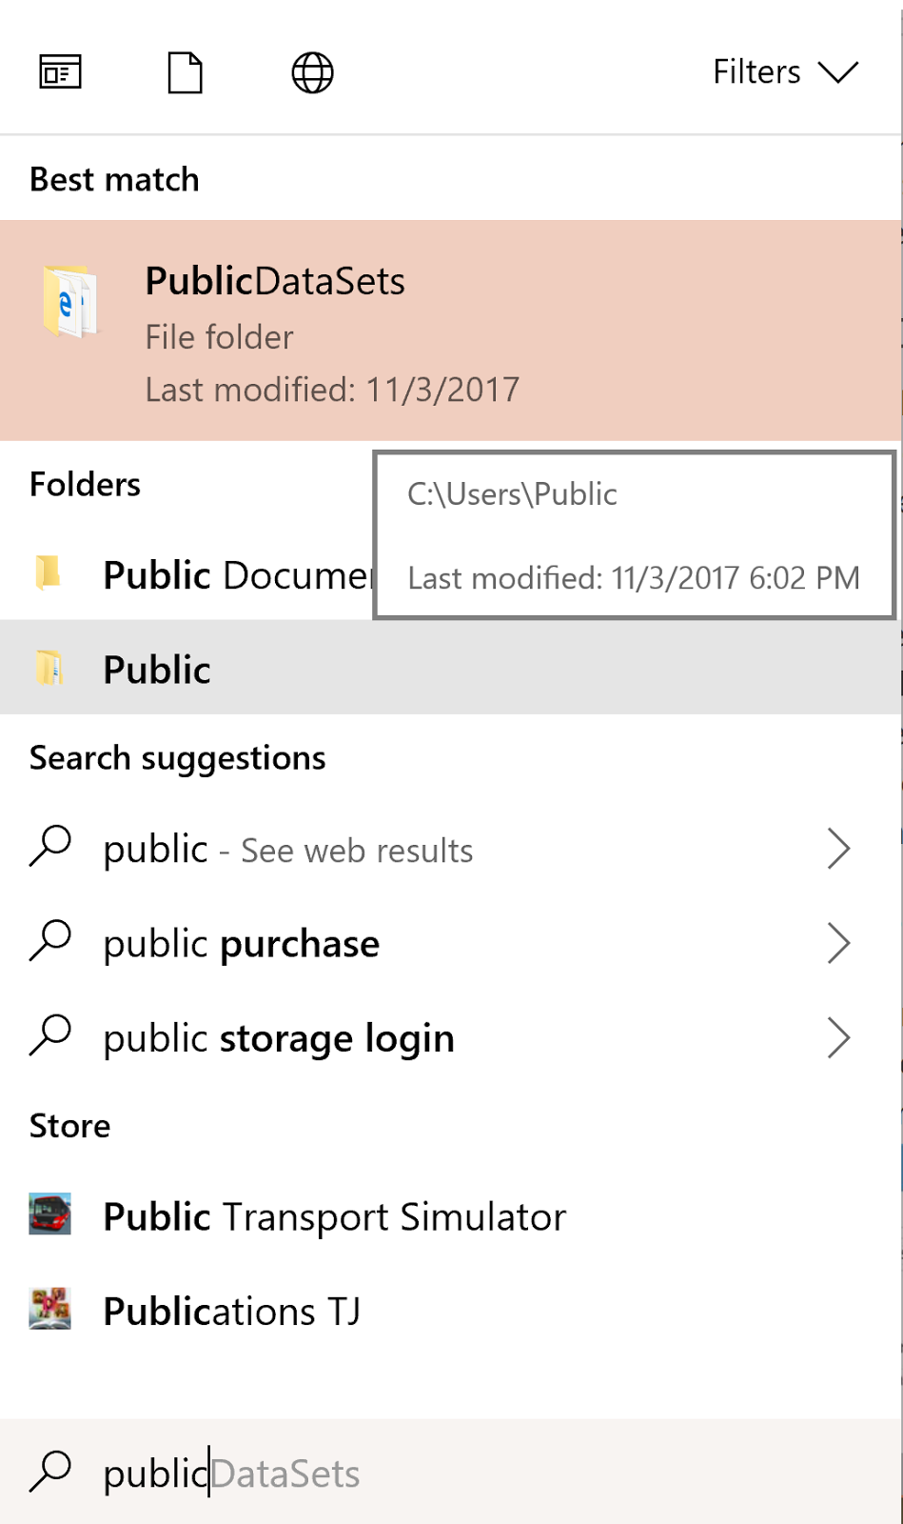Open the PublicDataSets best match result

coord(274,281)
